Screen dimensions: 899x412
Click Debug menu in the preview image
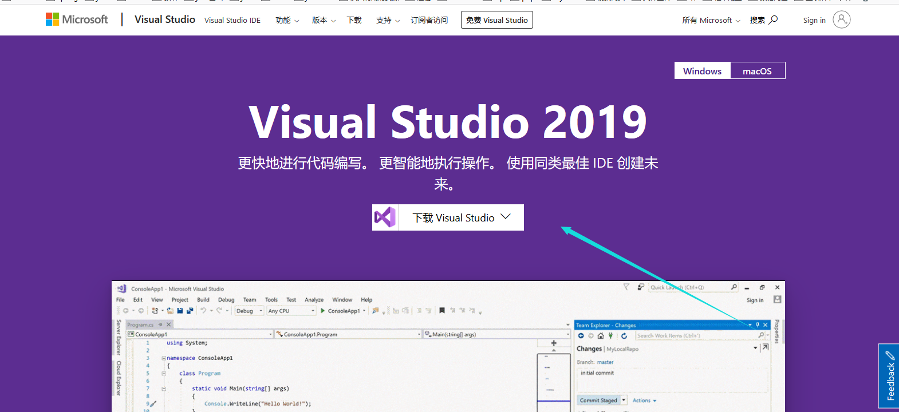coord(226,300)
